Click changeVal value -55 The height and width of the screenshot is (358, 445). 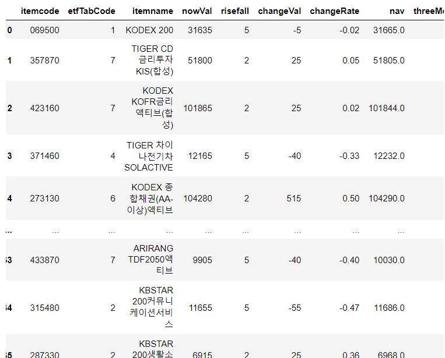point(295,307)
